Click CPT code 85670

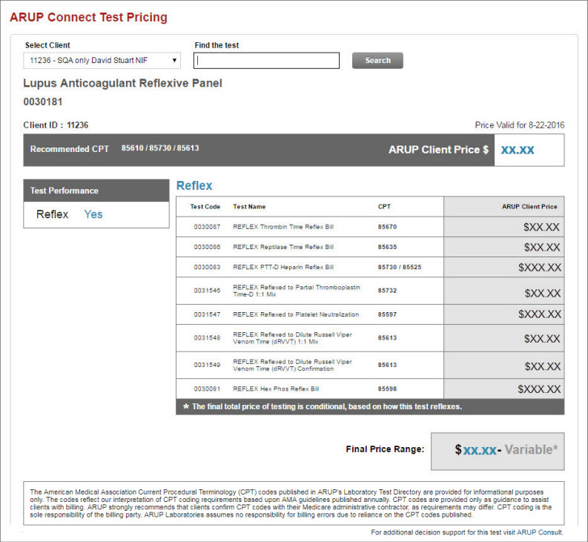pos(387,227)
